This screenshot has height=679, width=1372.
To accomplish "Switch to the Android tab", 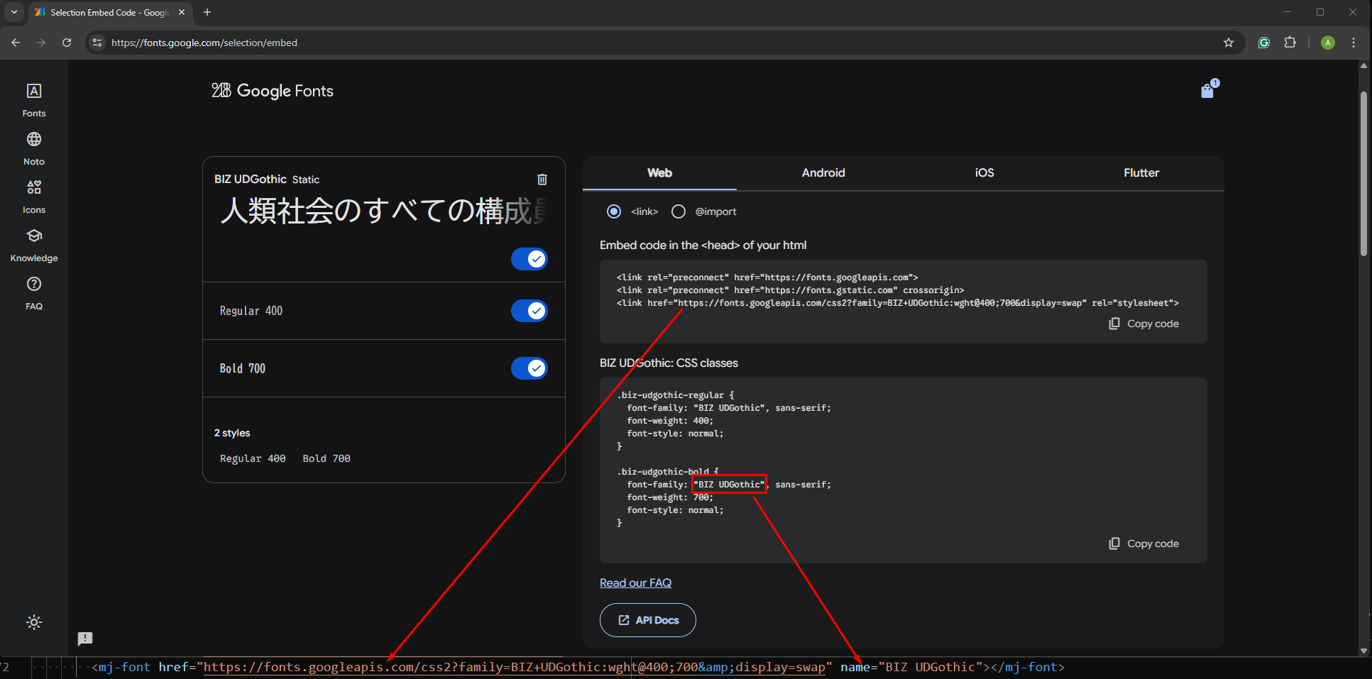I will (x=823, y=173).
